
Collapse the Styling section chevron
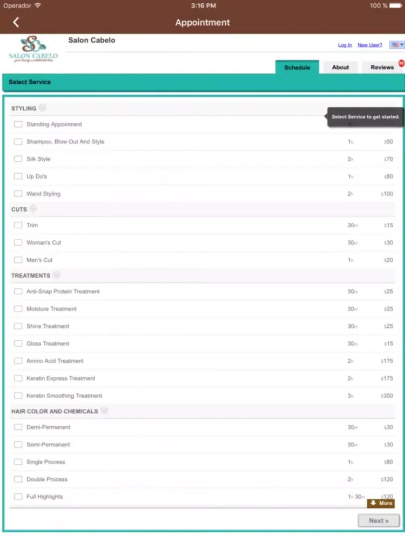pos(43,108)
